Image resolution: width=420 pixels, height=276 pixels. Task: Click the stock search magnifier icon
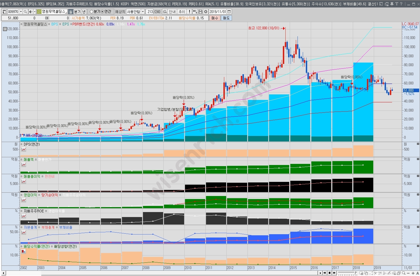(25, 12)
